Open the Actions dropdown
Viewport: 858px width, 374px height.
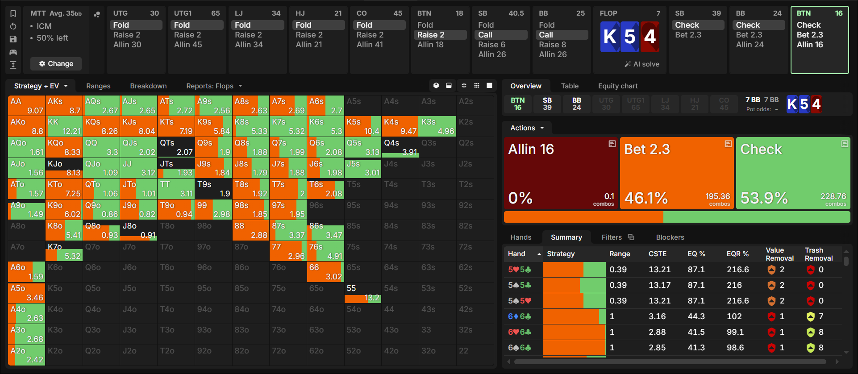point(527,128)
